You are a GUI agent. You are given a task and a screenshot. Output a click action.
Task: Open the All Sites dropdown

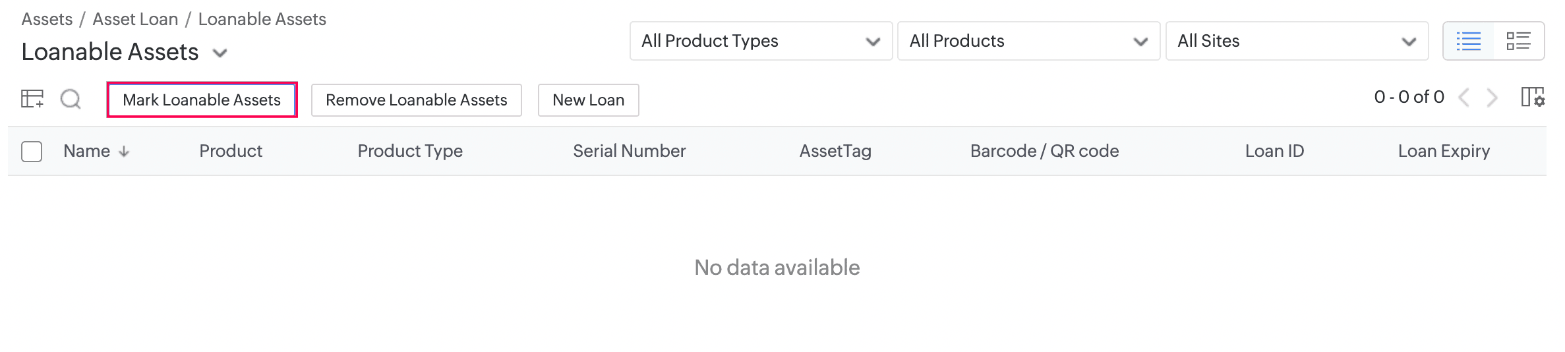point(1297,41)
